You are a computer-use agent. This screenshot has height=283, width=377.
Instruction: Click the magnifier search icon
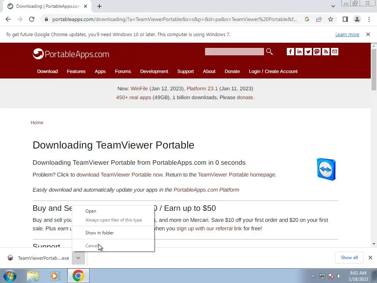269,52
